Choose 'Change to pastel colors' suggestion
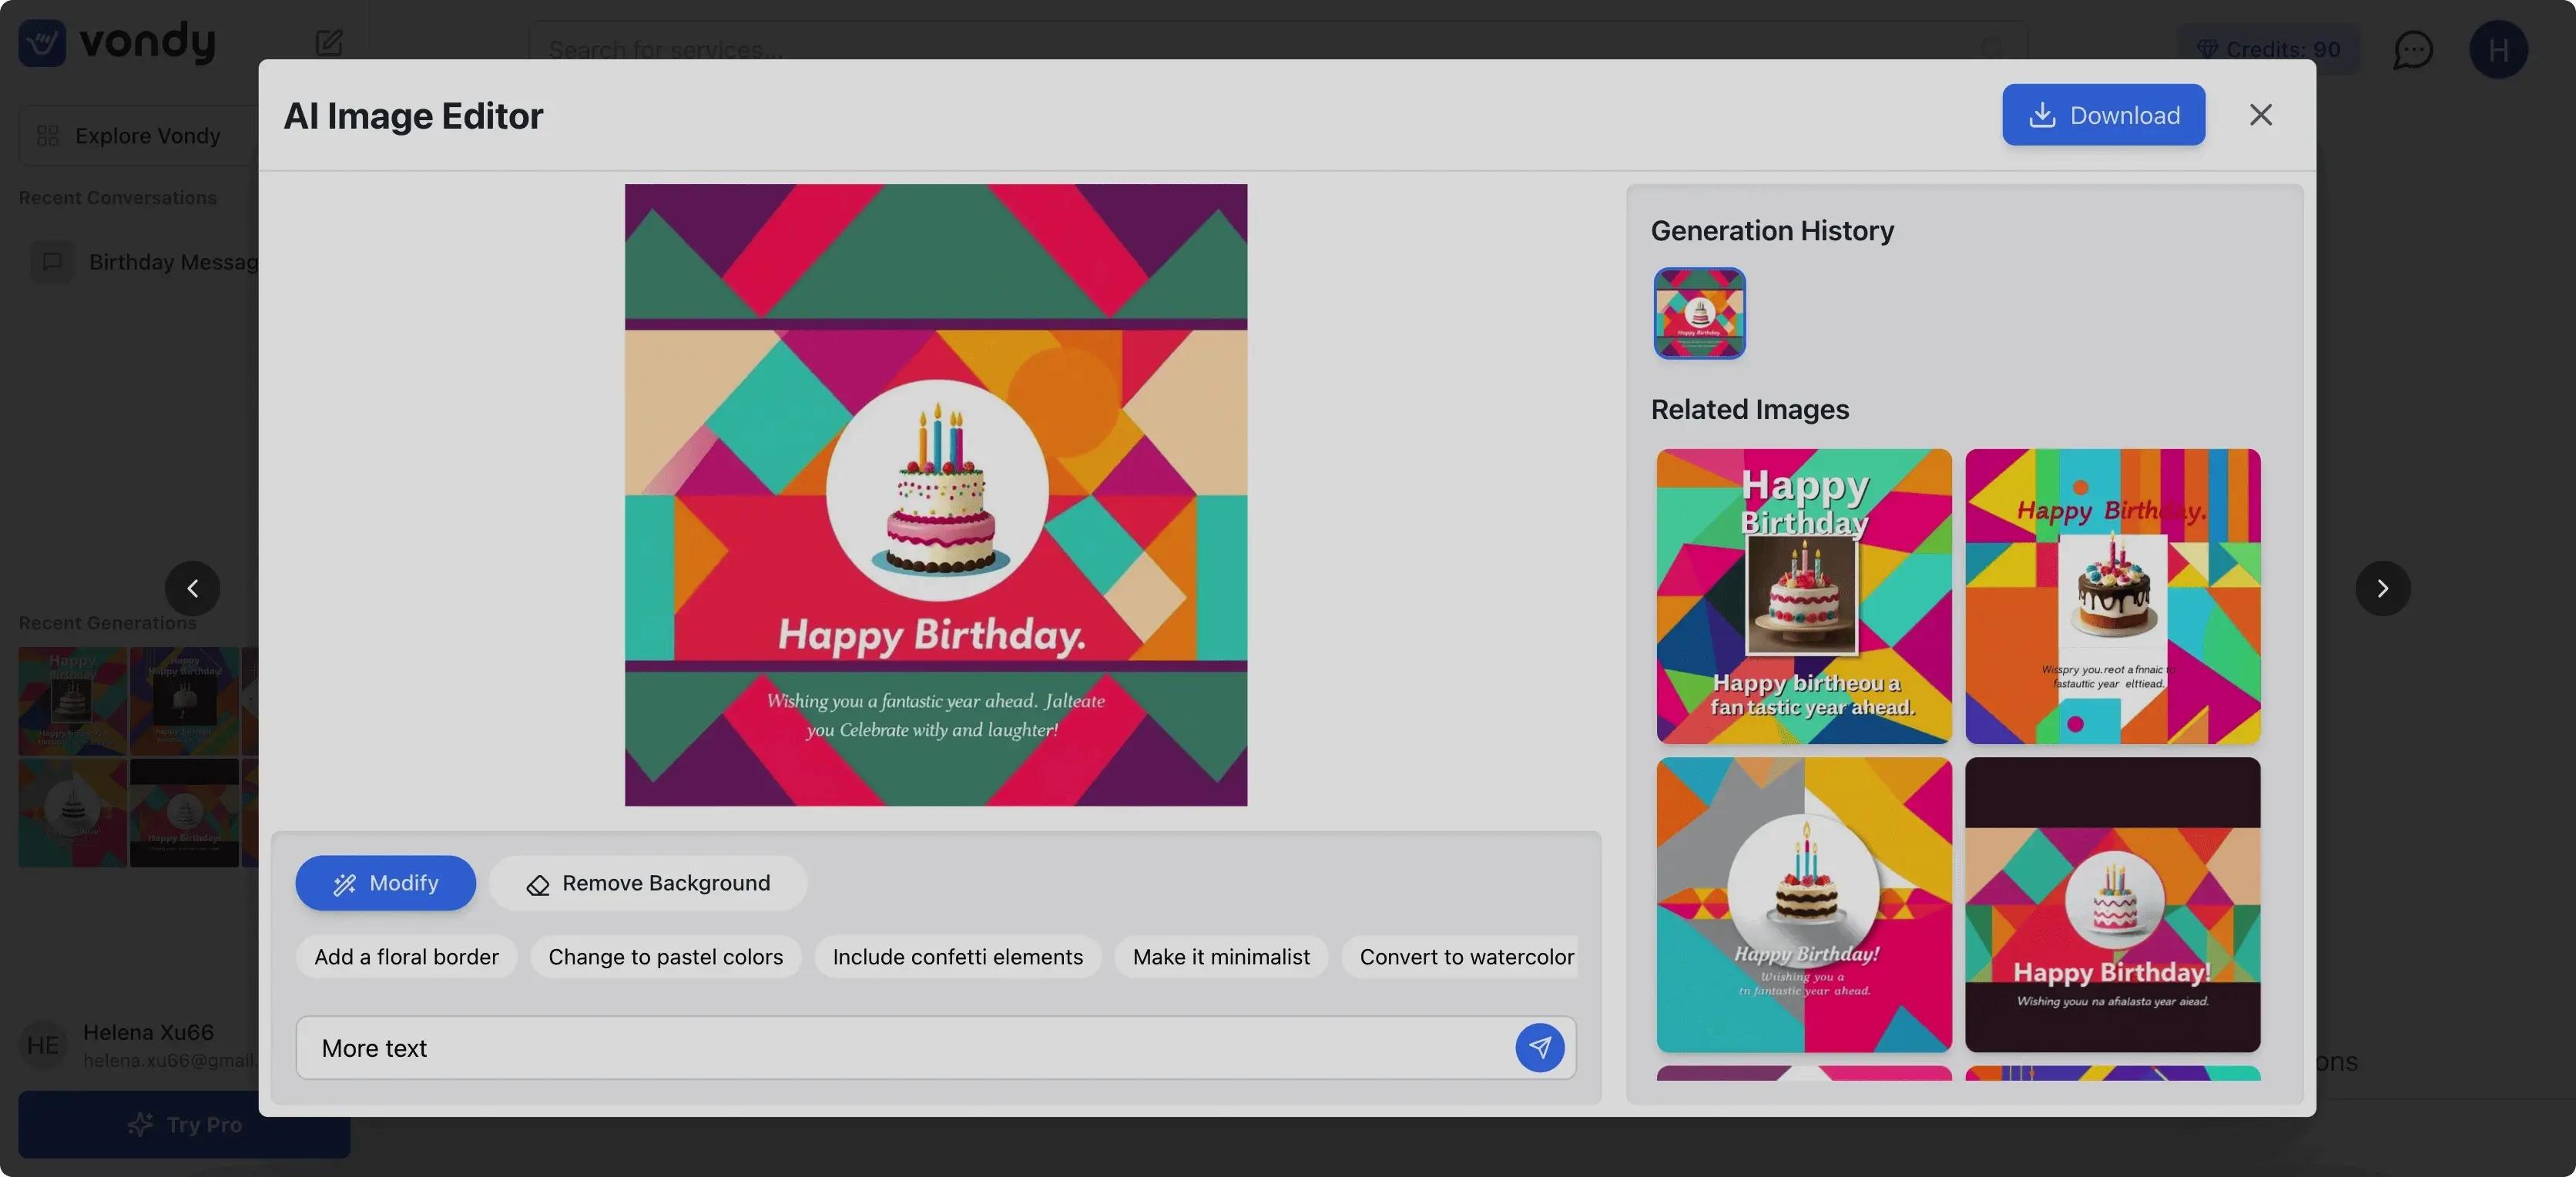 pyautogui.click(x=665, y=957)
